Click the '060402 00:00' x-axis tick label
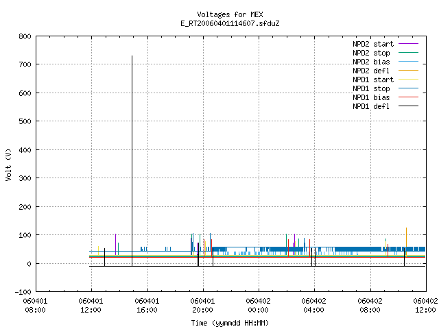This screenshot has height=329, width=439. [x=258, y=306]
